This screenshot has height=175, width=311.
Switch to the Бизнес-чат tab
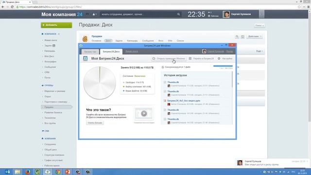(90, 52)
